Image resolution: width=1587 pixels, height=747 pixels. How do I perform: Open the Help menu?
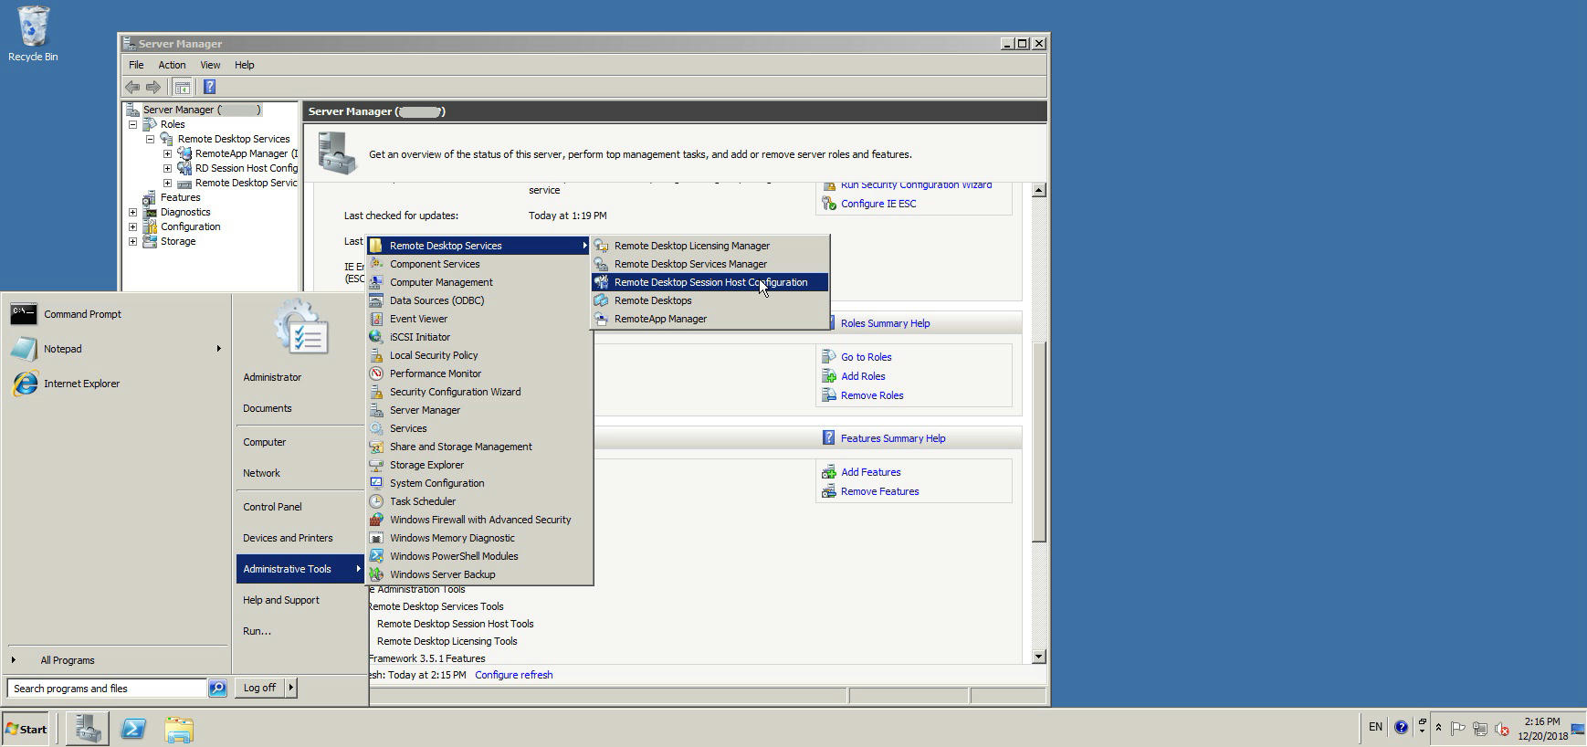point(244,65)
